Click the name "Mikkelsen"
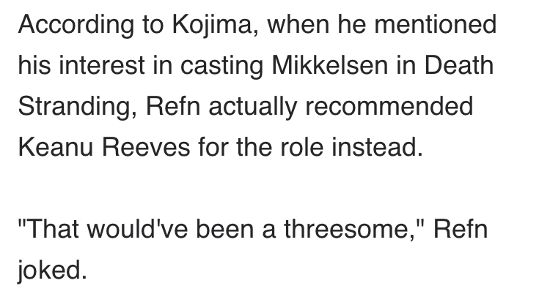 click(x=344, y=67)
